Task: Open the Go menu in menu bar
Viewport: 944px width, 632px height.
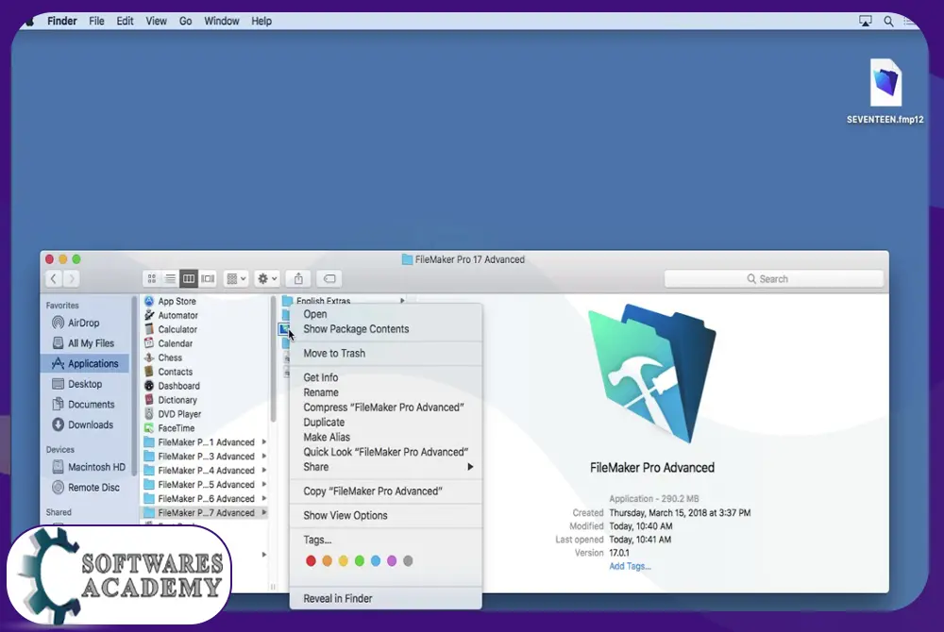Action: pos(185,21)
